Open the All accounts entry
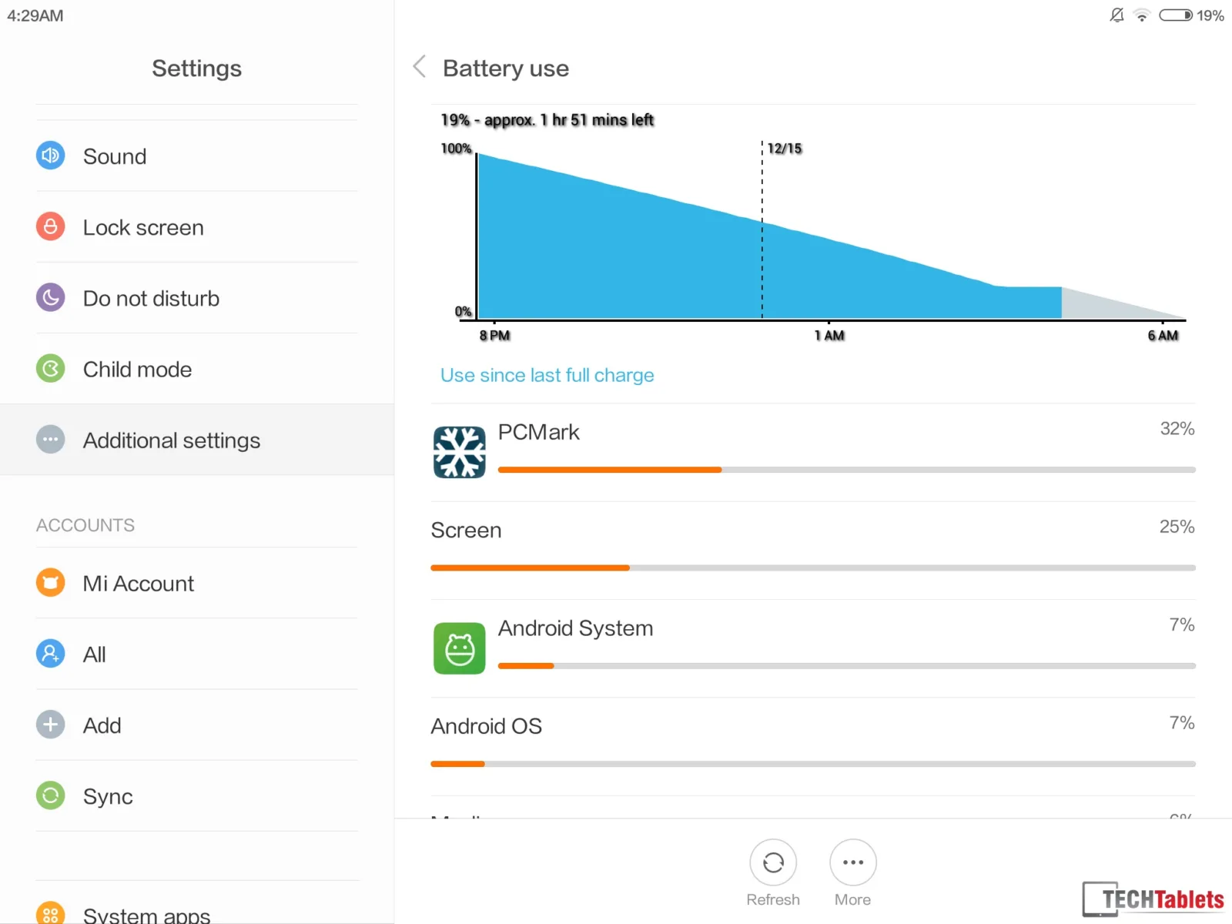This screenshot has height=924, width=1232. tap(197, 654)
